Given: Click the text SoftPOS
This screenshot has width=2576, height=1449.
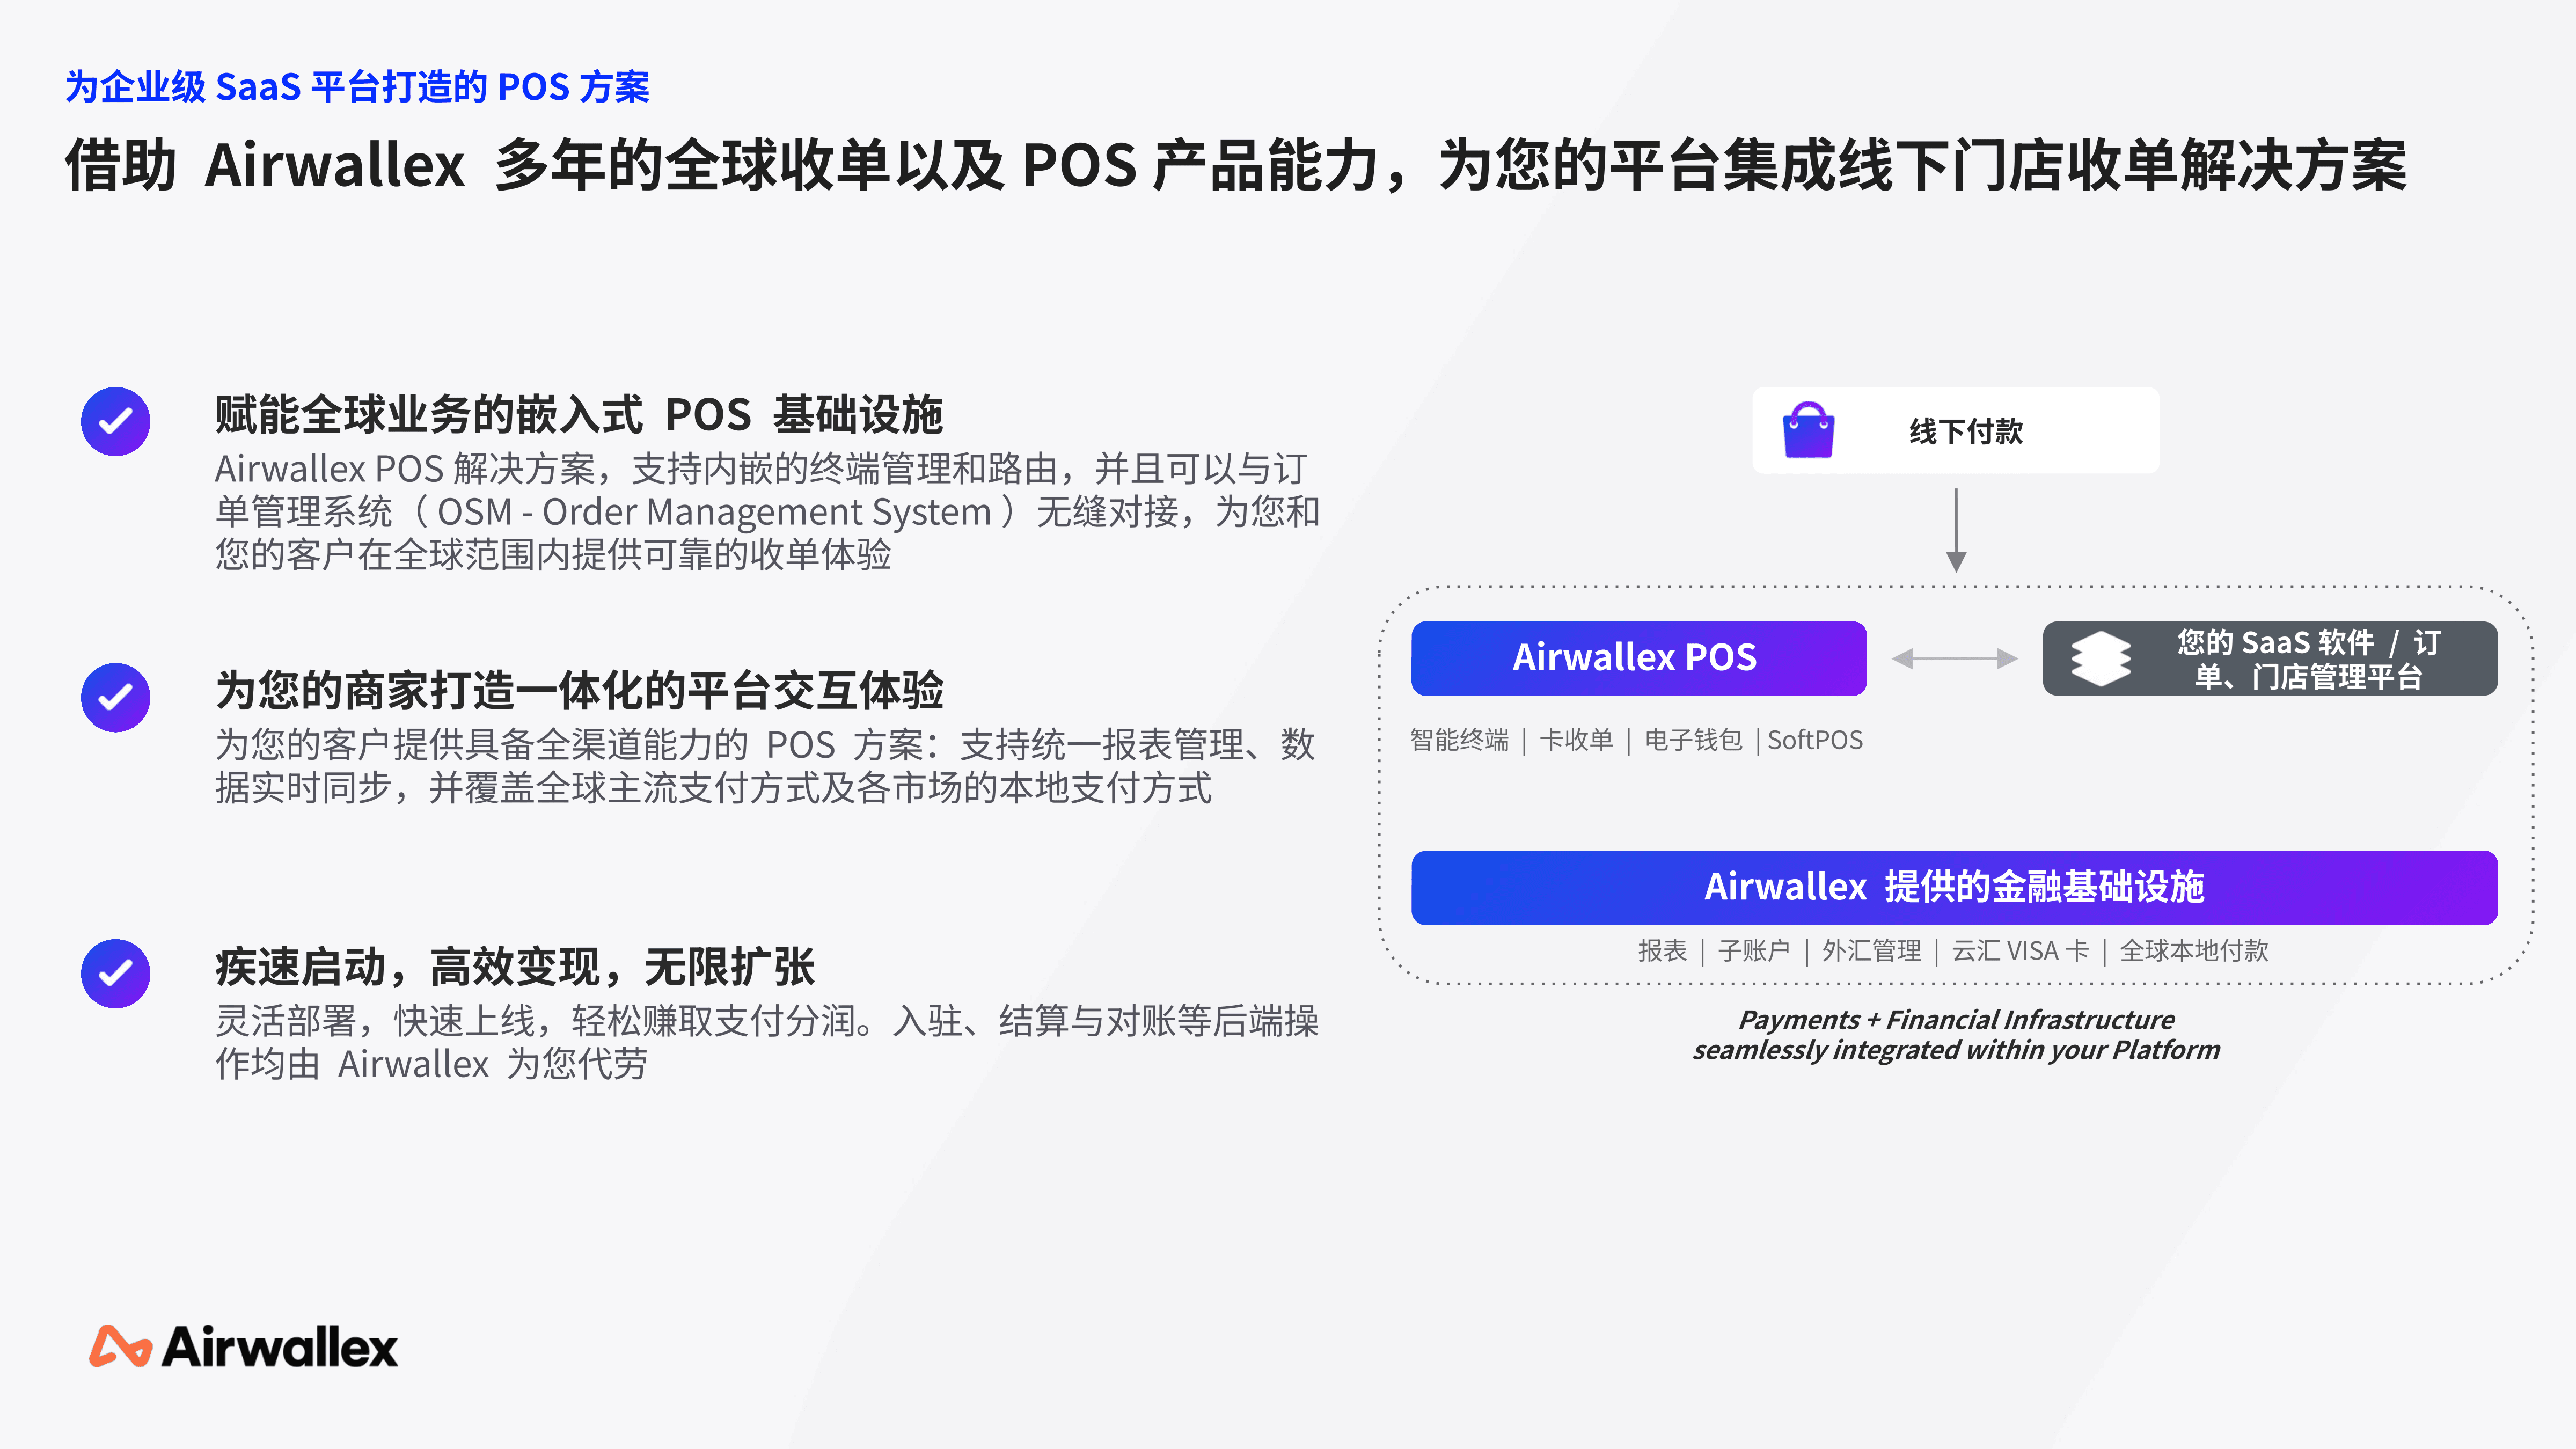Looking at the screenshot, I should coord(1815,740).
